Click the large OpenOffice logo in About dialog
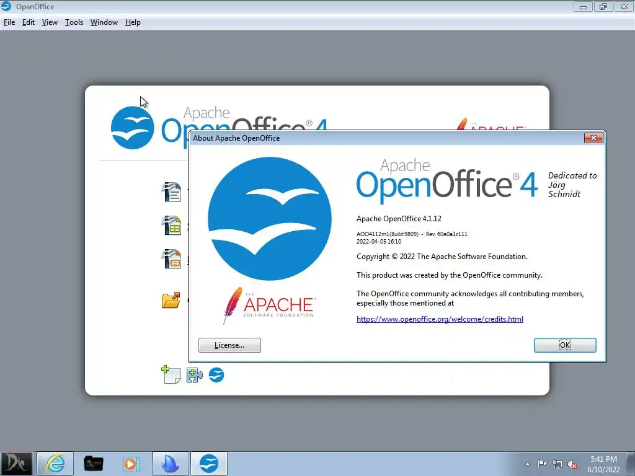The image size is (635, 476). [x=269, y=219]
